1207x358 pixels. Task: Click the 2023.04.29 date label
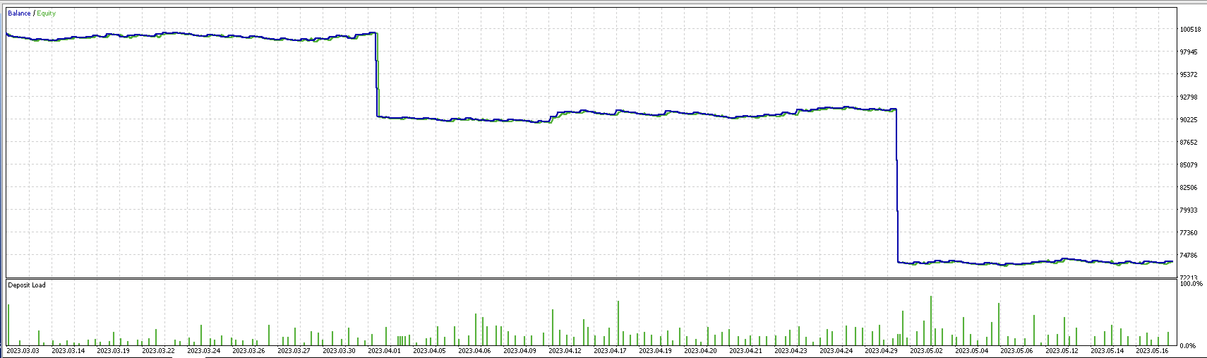coord(881,351)
